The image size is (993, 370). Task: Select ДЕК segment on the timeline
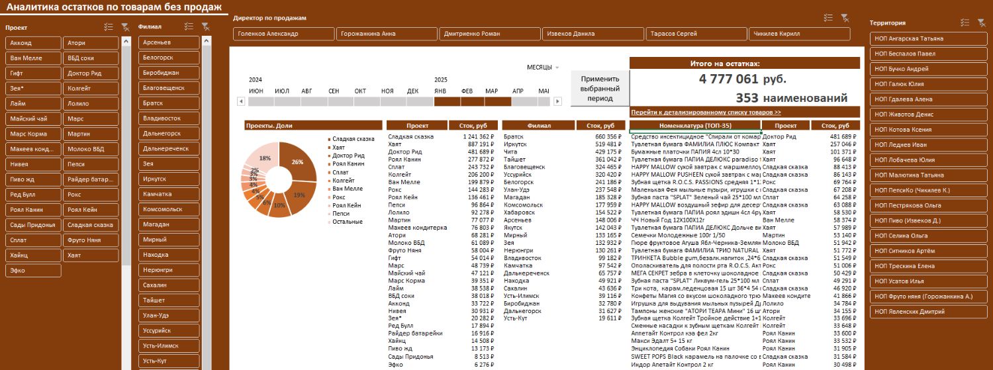pyautogui.click(x=421, y=101)
